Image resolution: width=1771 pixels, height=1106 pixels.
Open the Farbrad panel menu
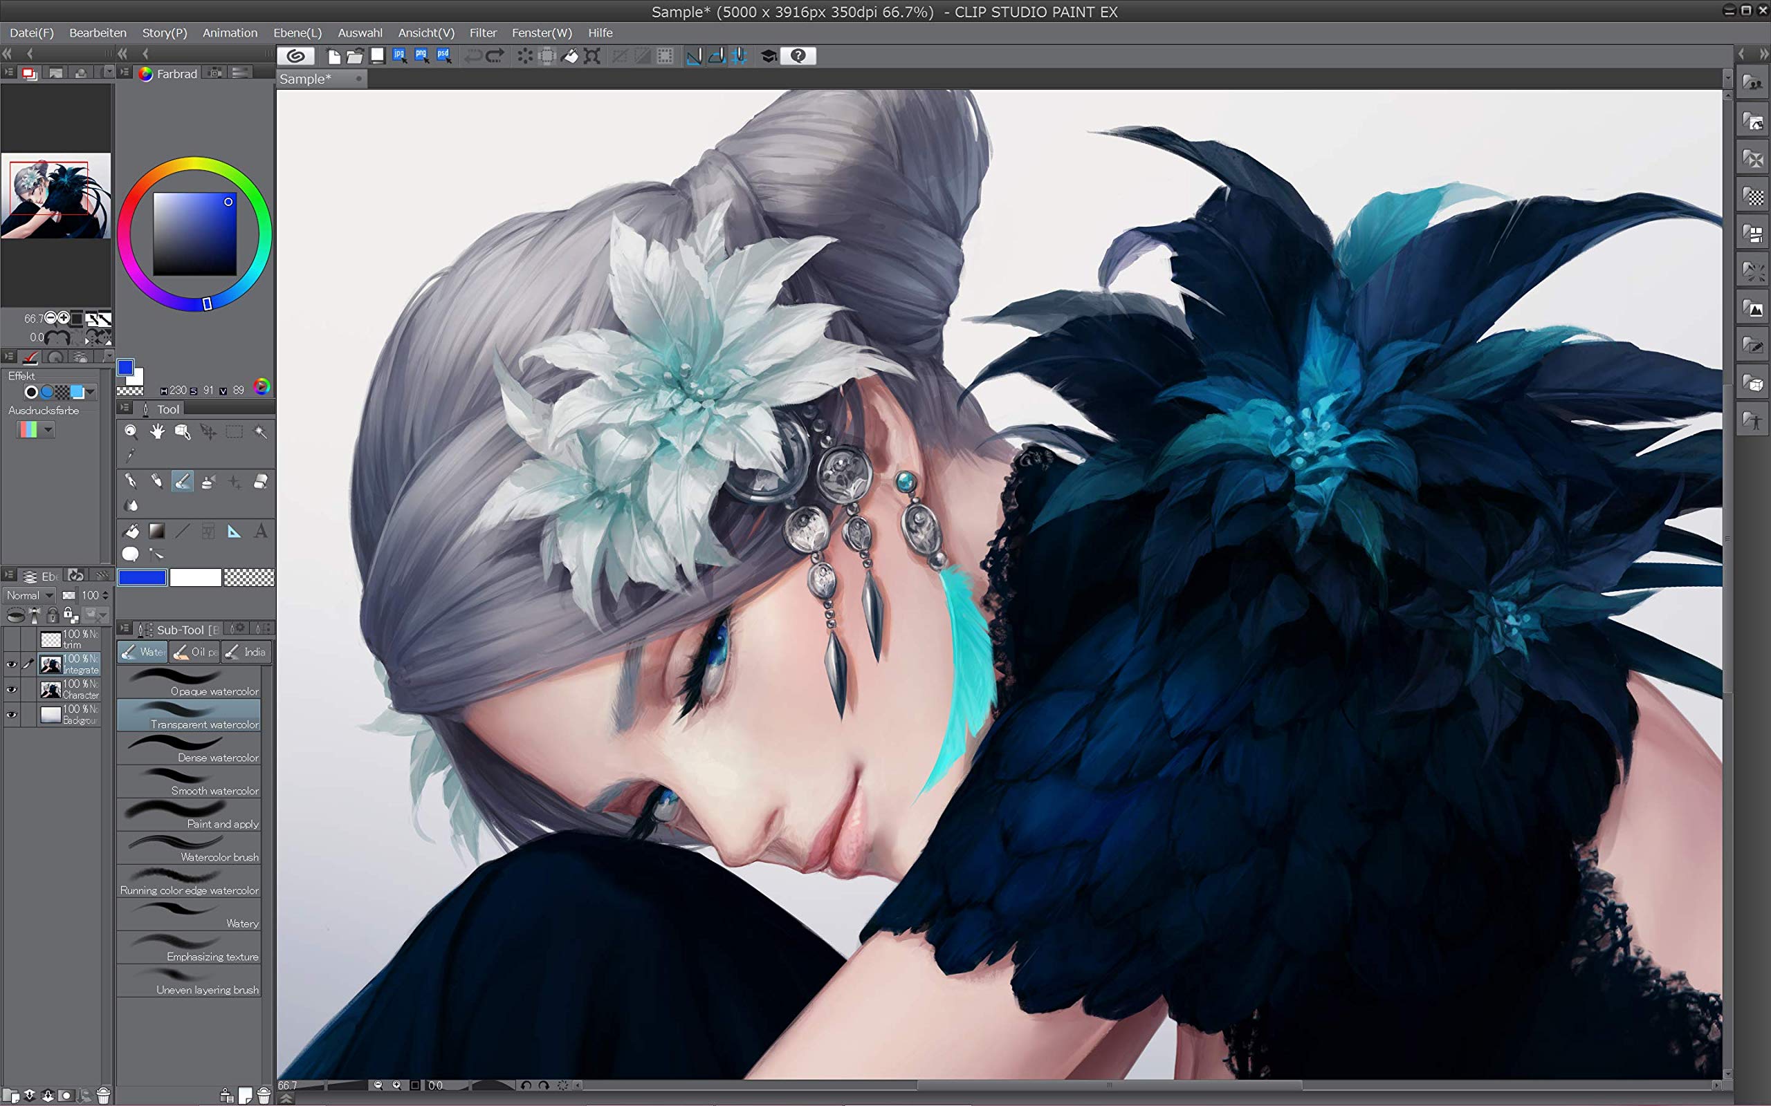[125, 73]
